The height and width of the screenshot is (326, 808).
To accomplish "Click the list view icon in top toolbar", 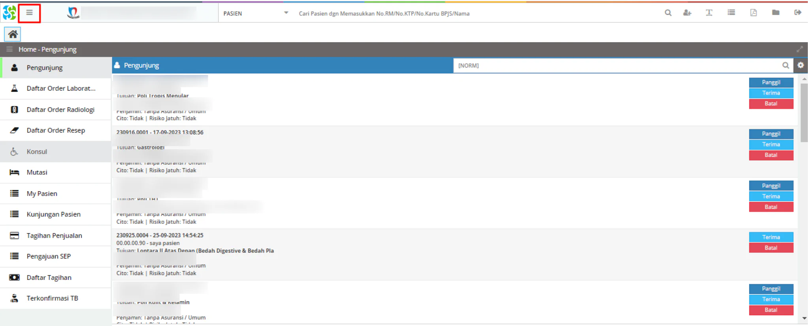I will click(x=731, y=13).
